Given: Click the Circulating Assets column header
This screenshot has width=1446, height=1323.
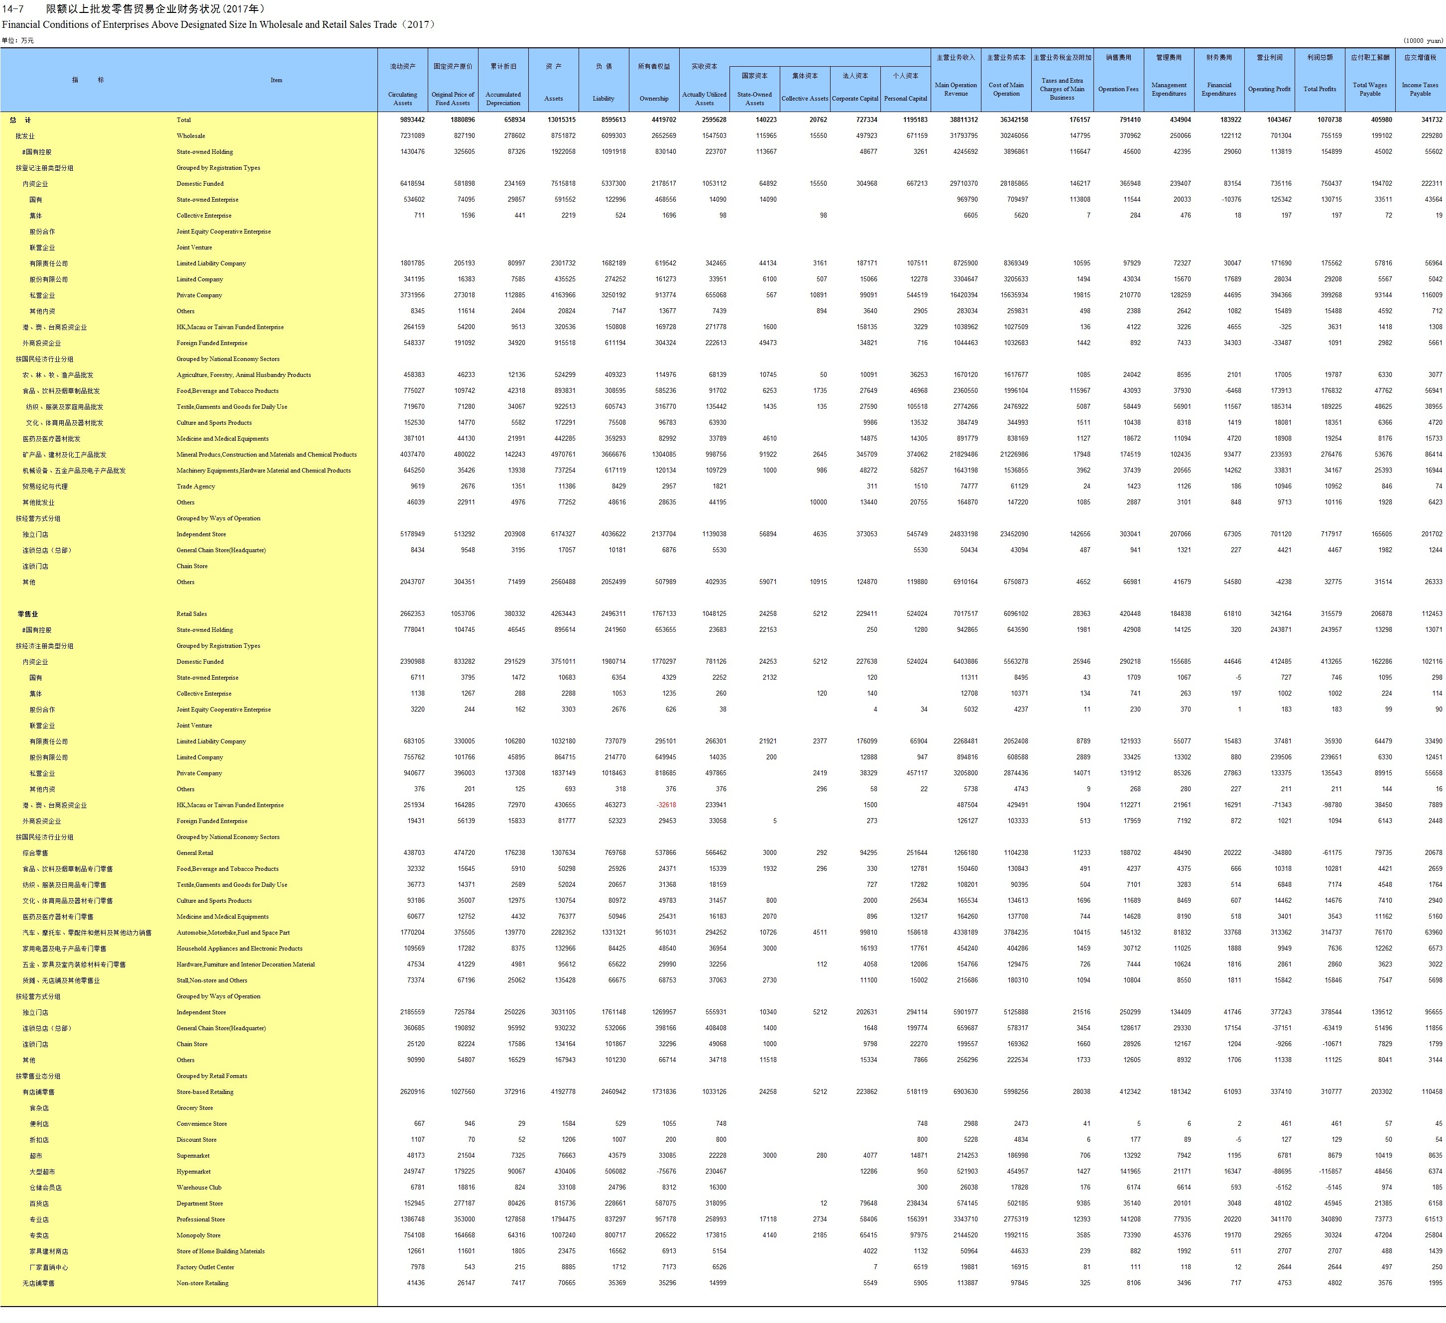Looking at the screenshot, I should pyautogui.click(x=402, y=98).
